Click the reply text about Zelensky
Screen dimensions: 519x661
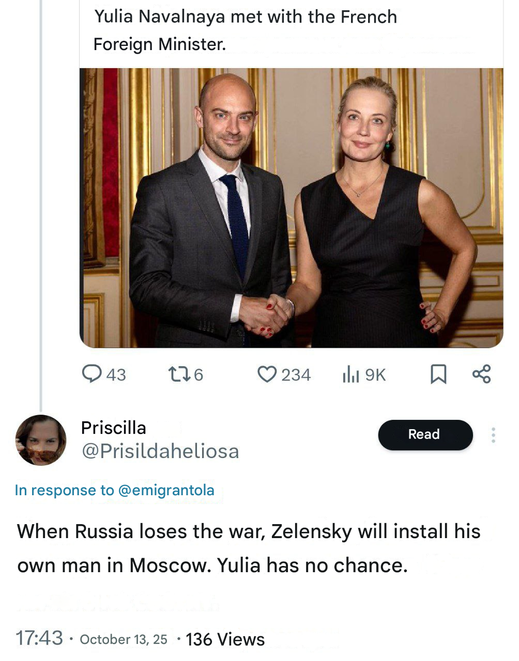tap(249, 548)
